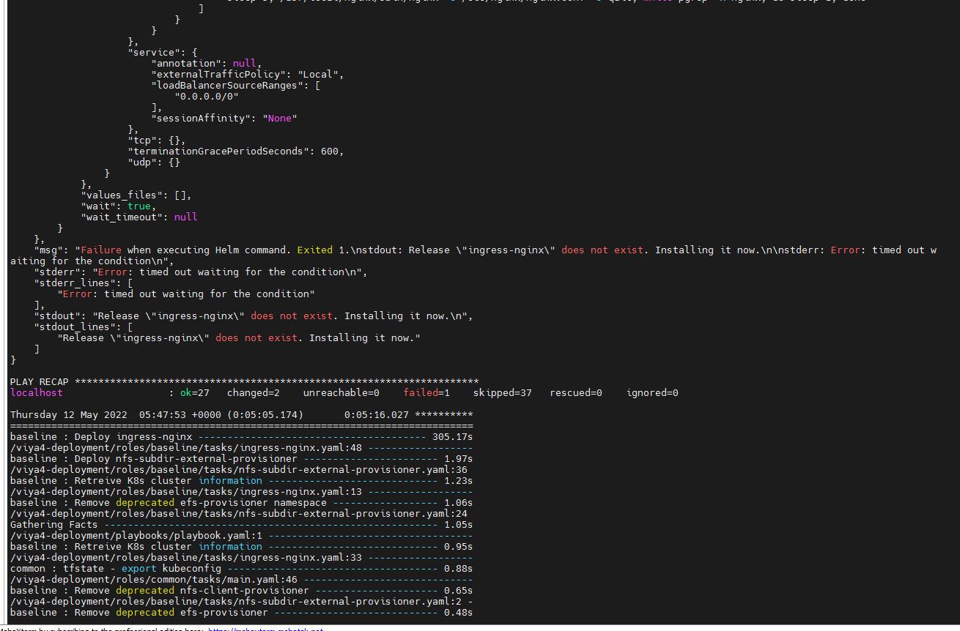Click the null value of wait_timeout

point(185,217)
